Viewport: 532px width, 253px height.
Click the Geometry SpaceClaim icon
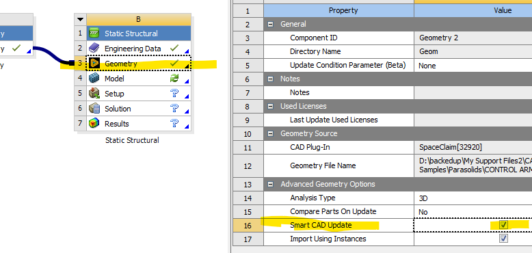pyautogui.click(x=94, y=64)
